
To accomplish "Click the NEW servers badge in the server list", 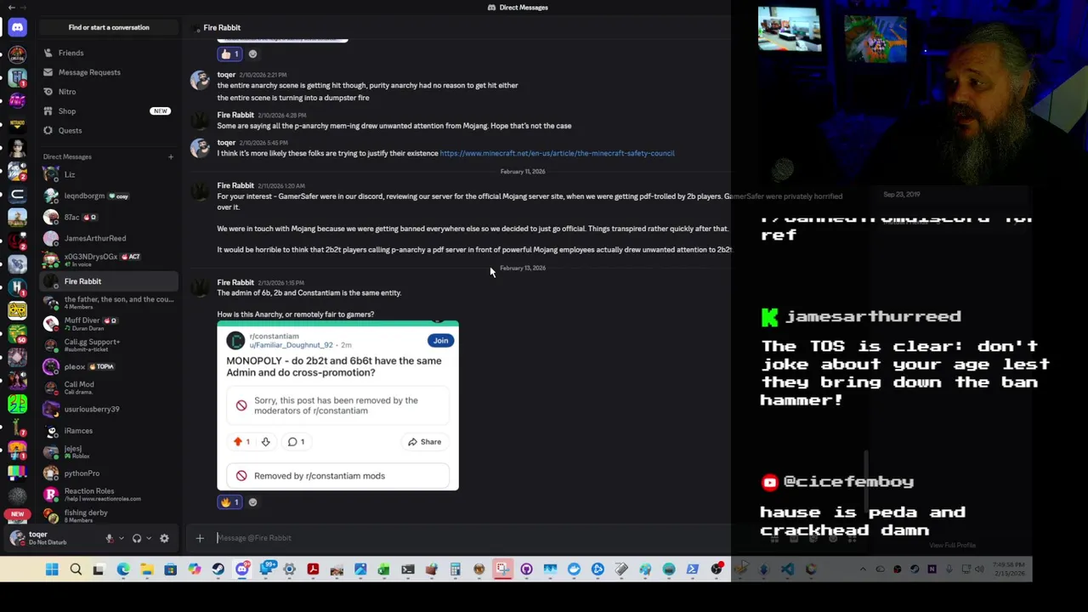I will [17, 514].
